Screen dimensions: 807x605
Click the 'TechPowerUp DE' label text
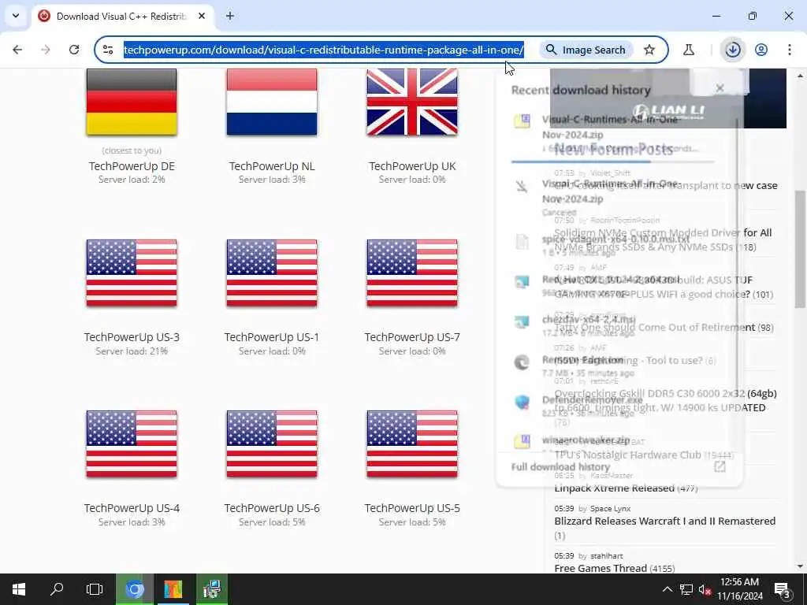[132, 166]
